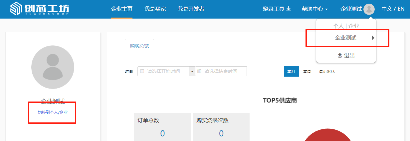
Task: Click the calendar icon in end time field
Action: [199, 71]
